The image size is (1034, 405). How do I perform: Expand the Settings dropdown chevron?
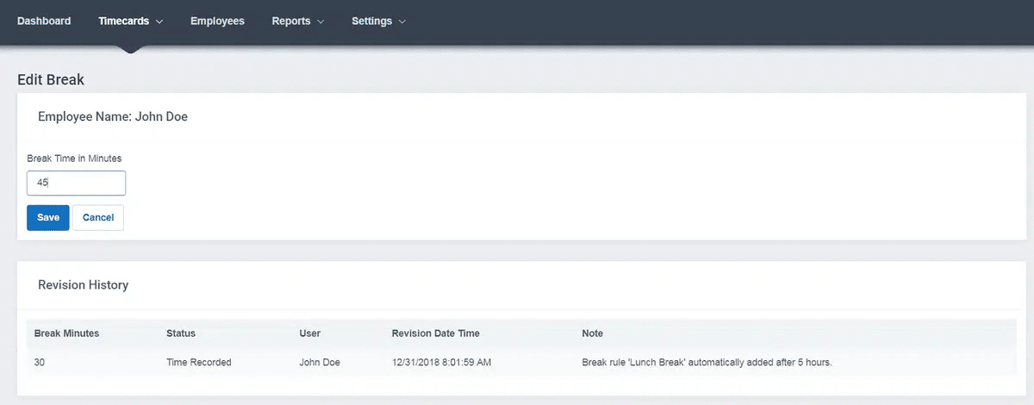click(x=402, y=22)
